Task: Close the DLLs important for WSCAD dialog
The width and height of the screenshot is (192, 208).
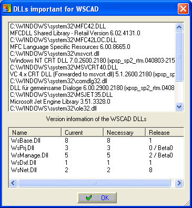Action: click(183, 8)
